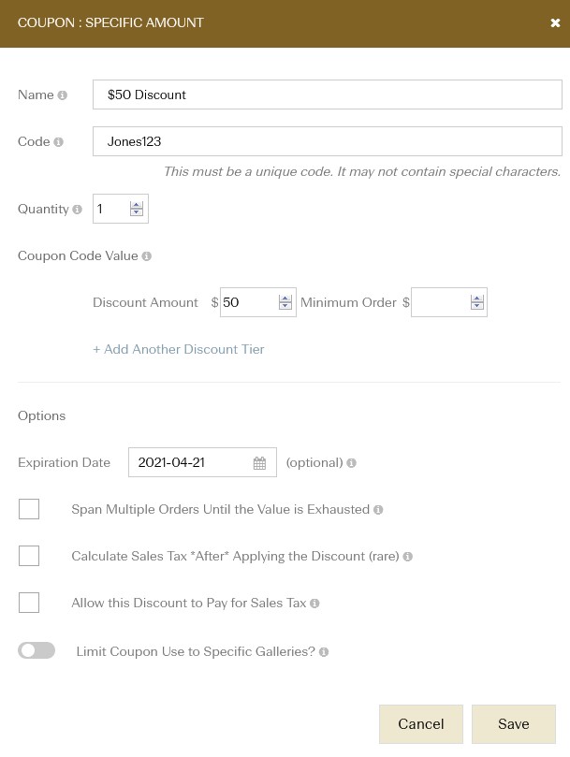Tick Allow this Discount to Pay for Sales Tax
Image resolution: width=570 pixels, height=757 pixels.
(29, 603)
